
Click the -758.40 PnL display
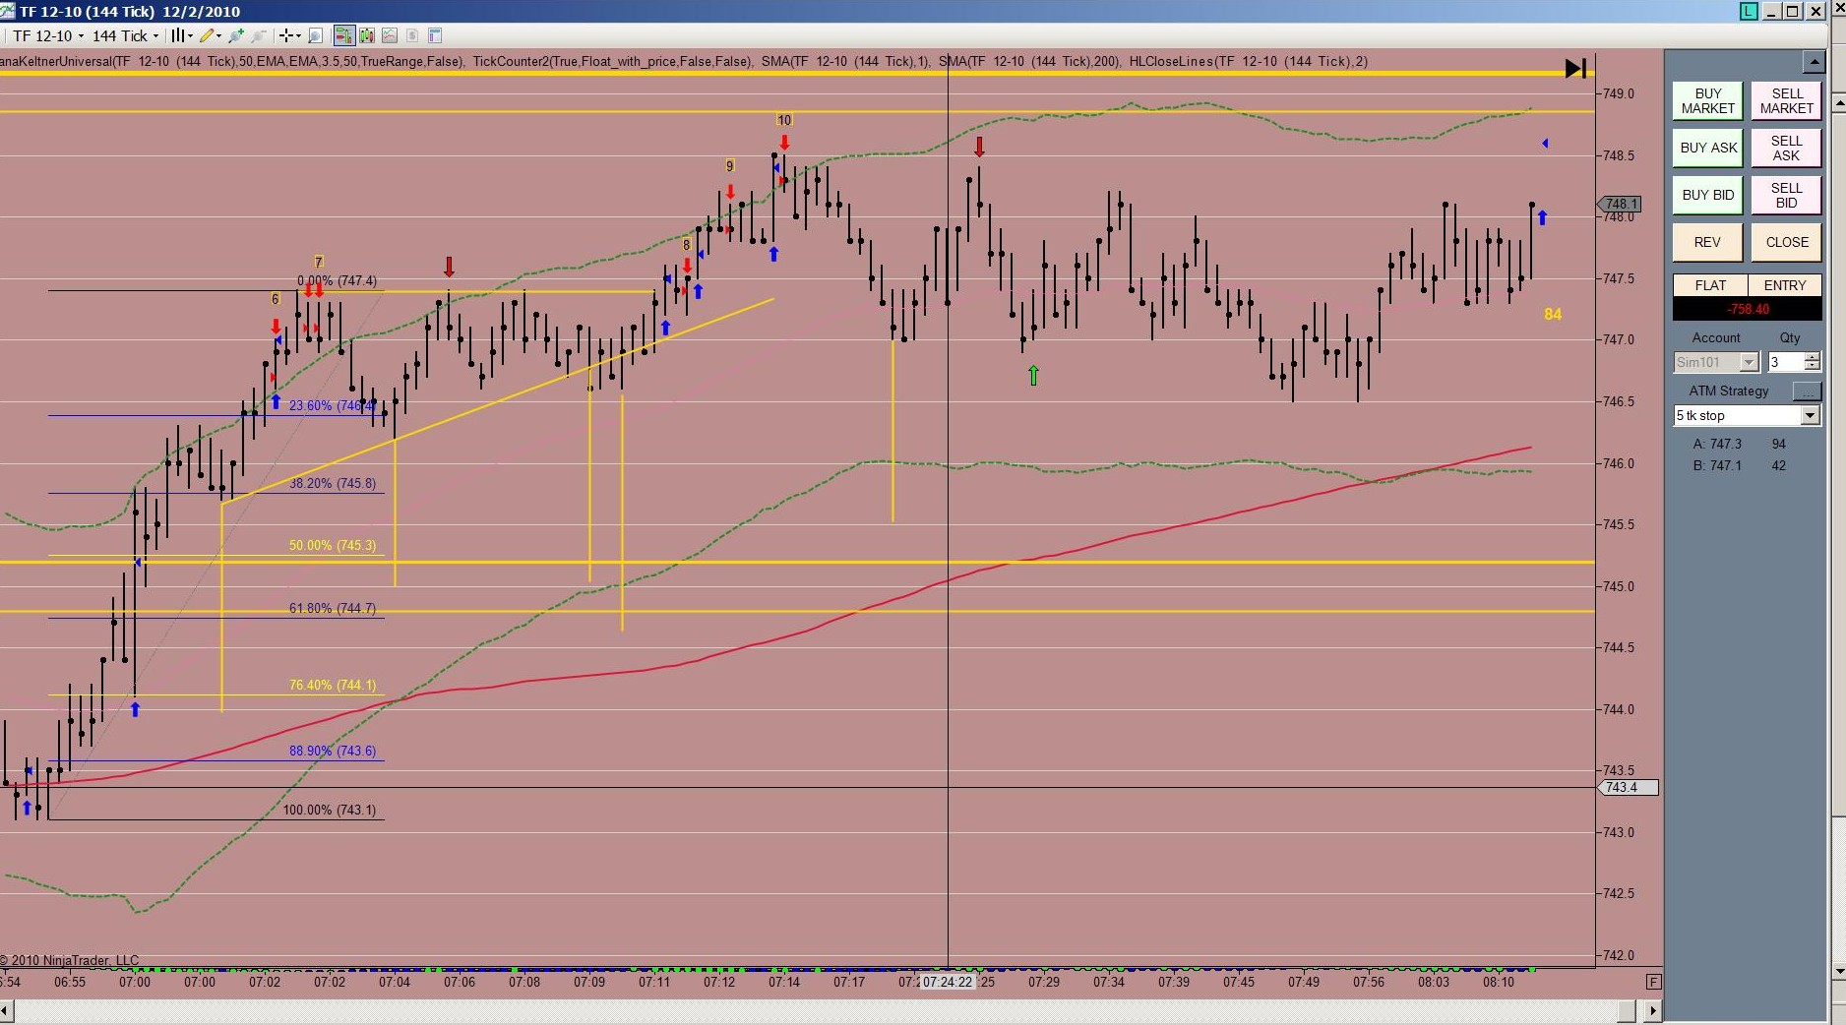click(x=1747, y=309)
